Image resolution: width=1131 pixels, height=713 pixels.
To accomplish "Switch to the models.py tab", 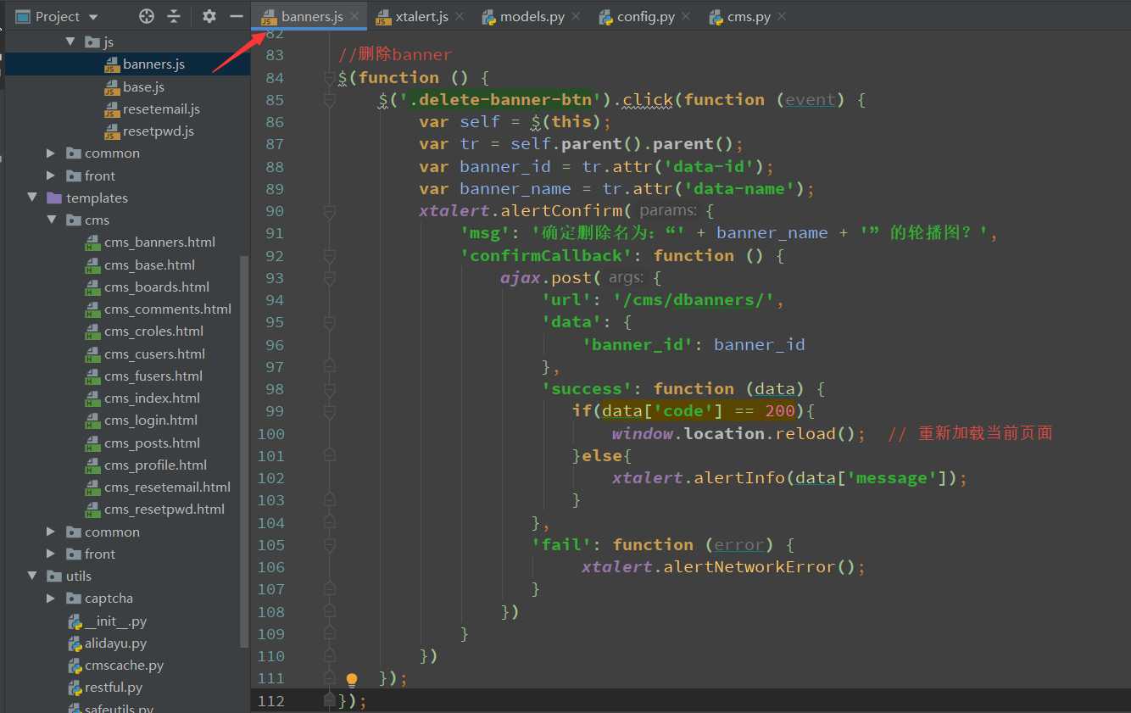I will point(532,16).
